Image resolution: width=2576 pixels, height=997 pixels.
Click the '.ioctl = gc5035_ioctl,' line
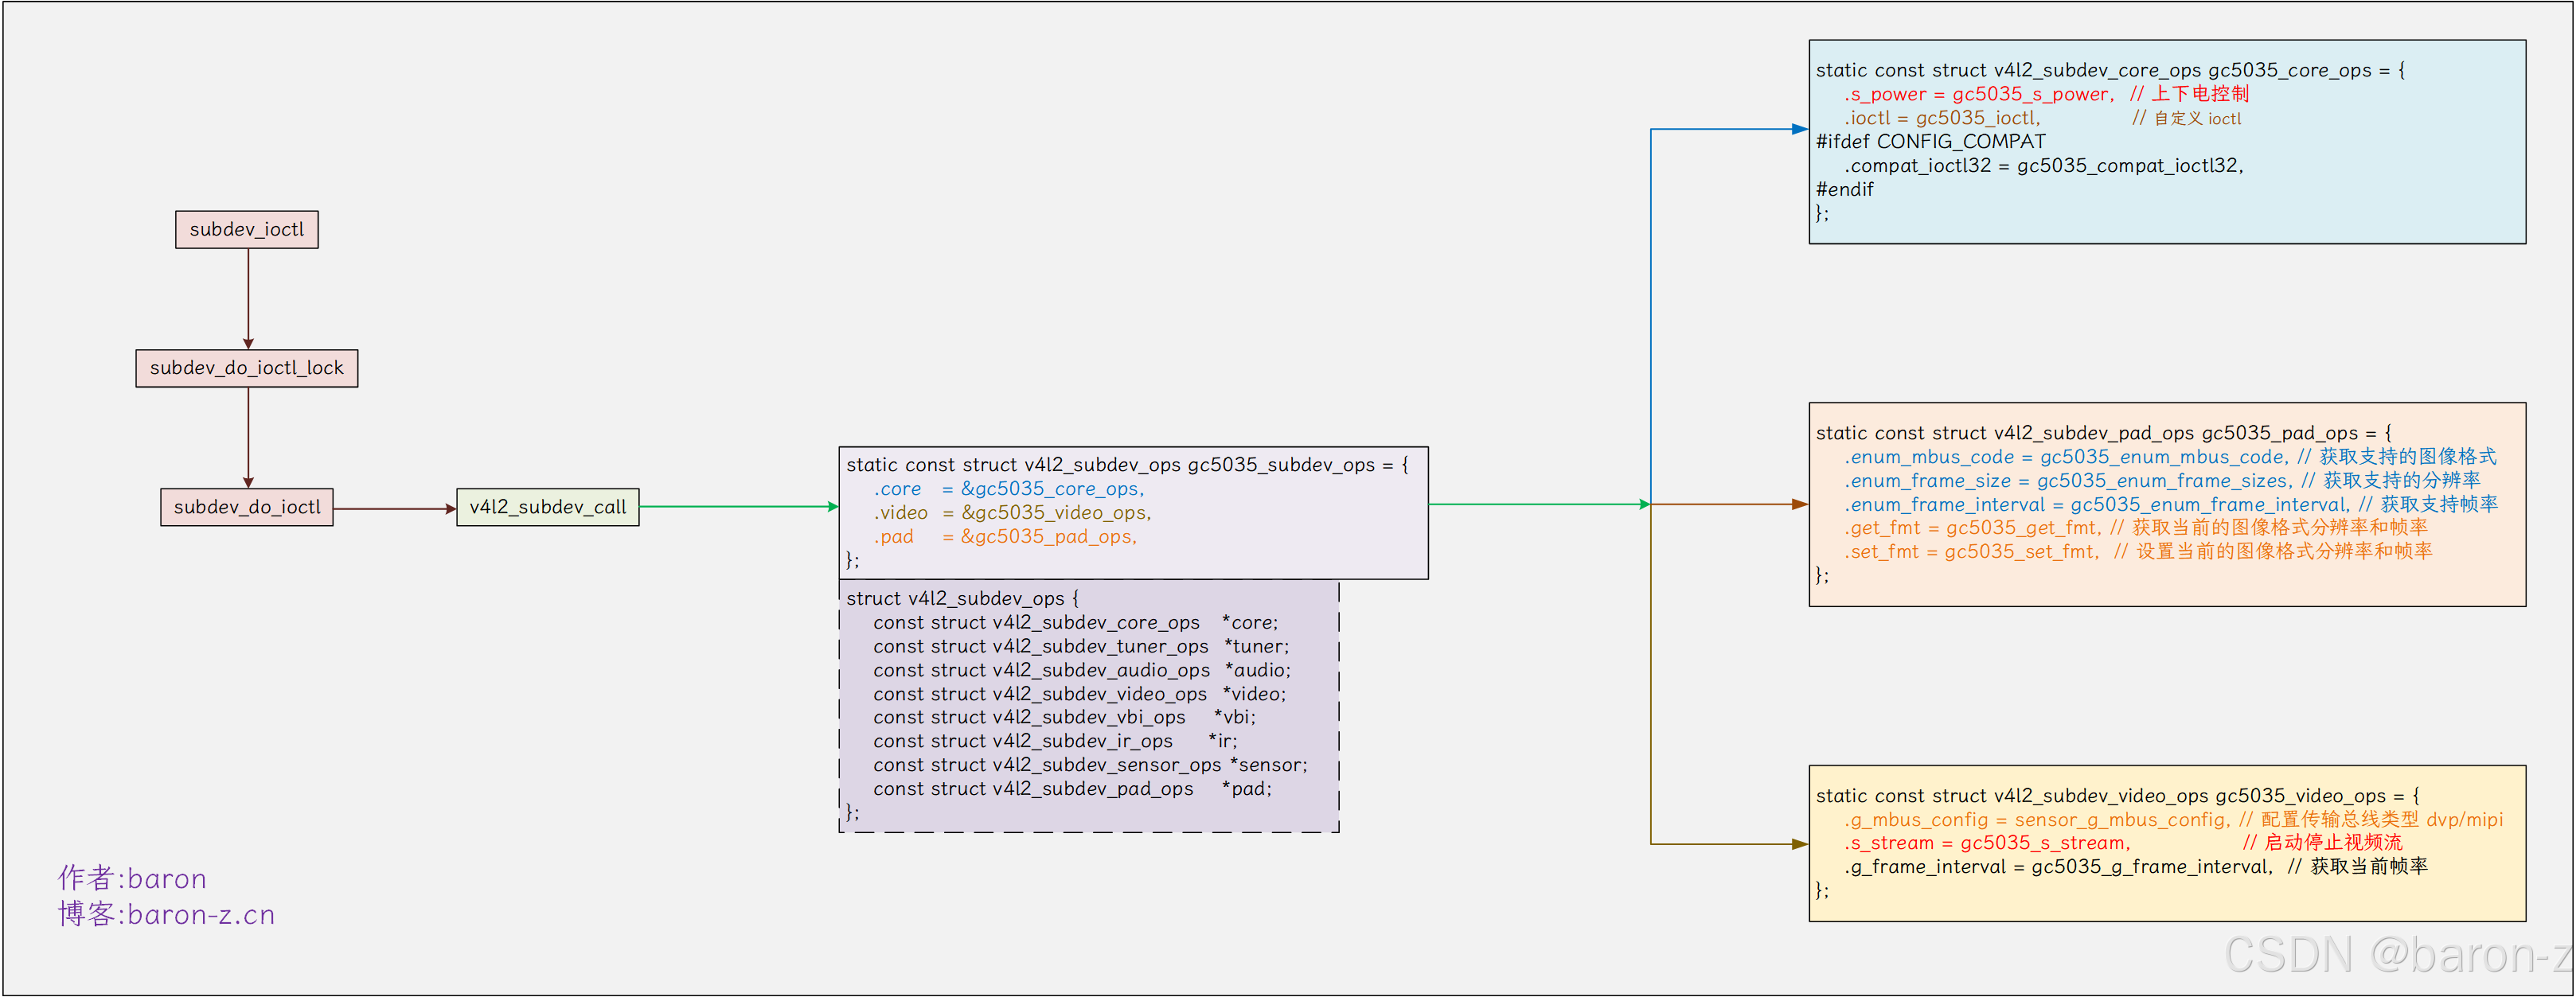[2042, 118]
